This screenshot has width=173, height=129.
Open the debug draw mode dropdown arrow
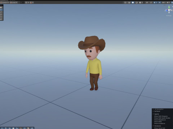[x=142, y=3]
